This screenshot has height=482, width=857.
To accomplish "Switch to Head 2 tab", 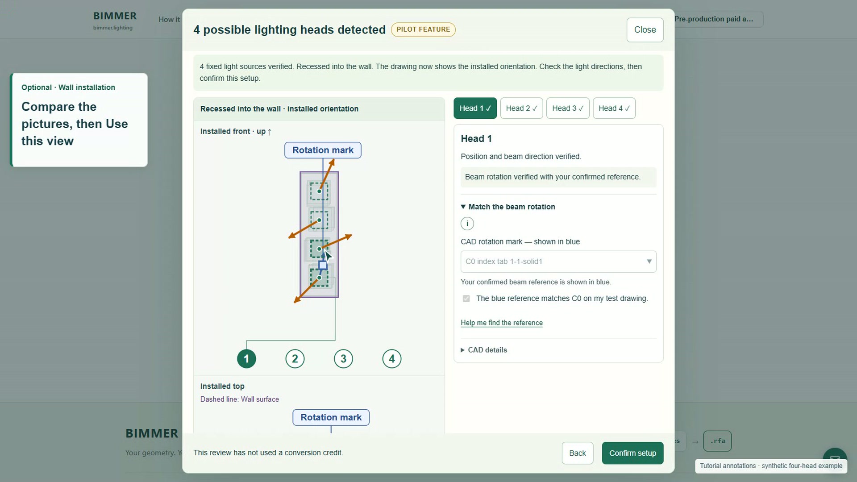I will pyautogui.click(x=521, y=108).
